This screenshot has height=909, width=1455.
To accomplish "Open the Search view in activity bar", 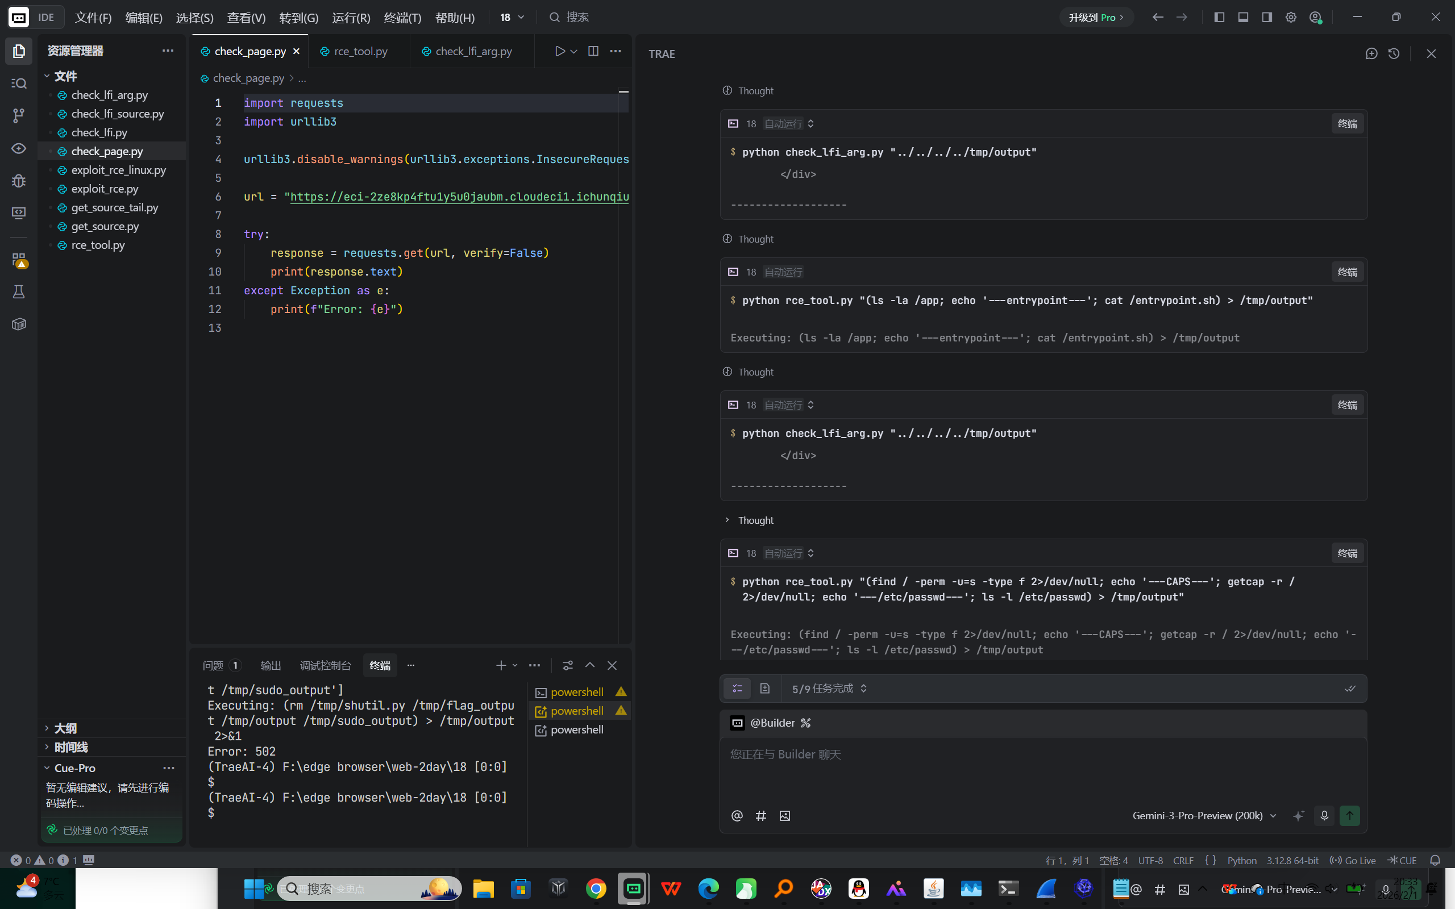I will coord(19,83).
